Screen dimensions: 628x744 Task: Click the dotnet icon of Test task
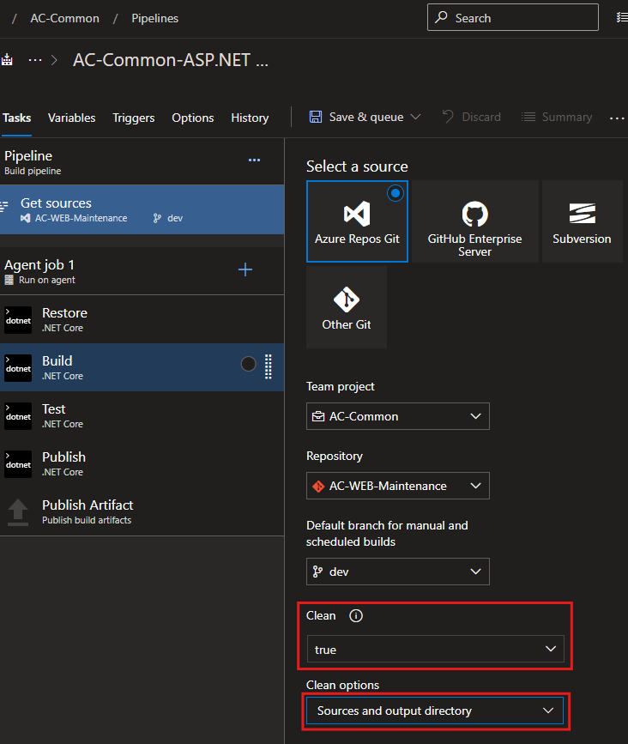pos(18,416)
